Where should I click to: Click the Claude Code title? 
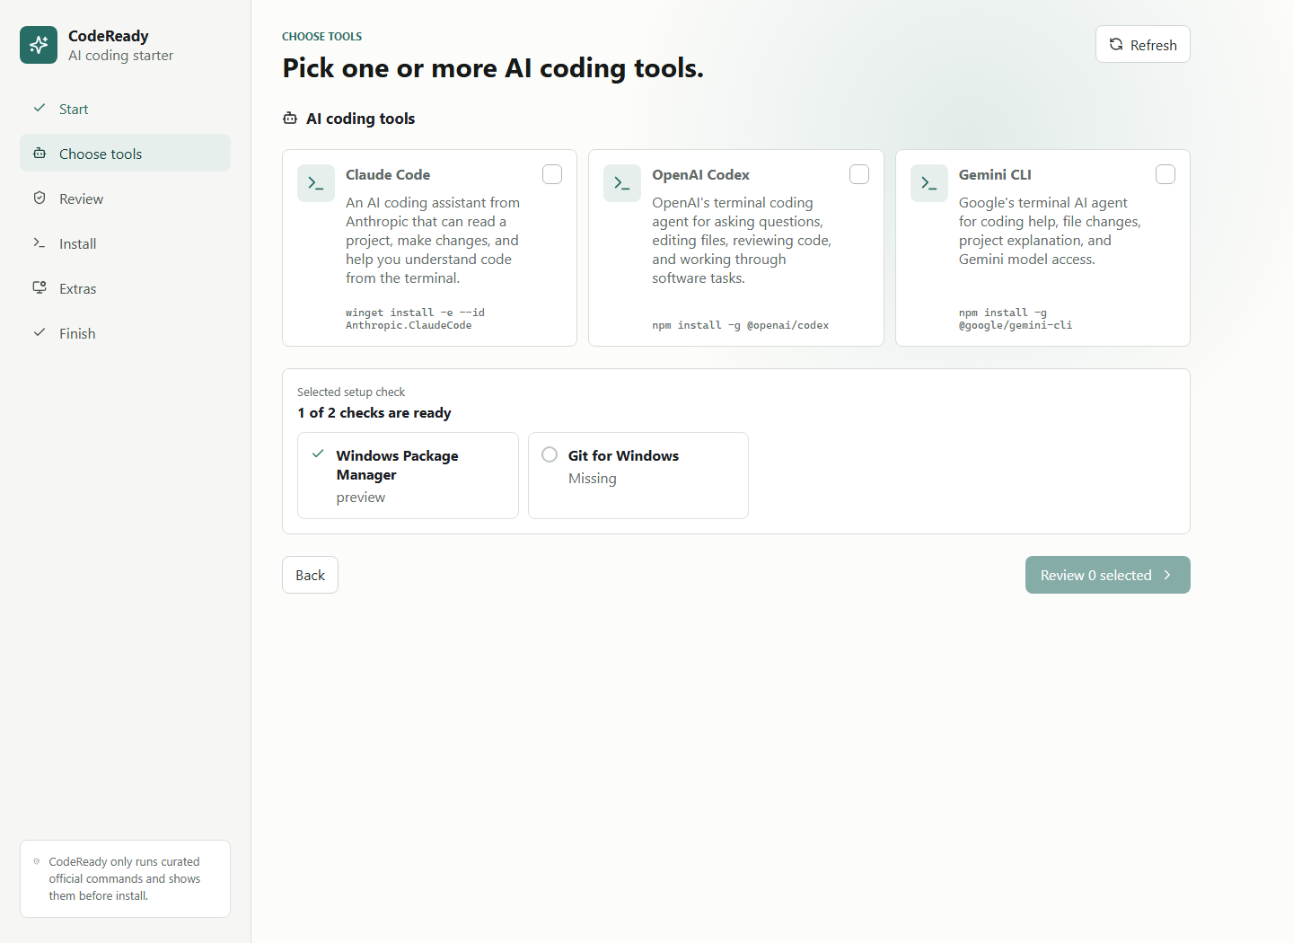point(388,174)
